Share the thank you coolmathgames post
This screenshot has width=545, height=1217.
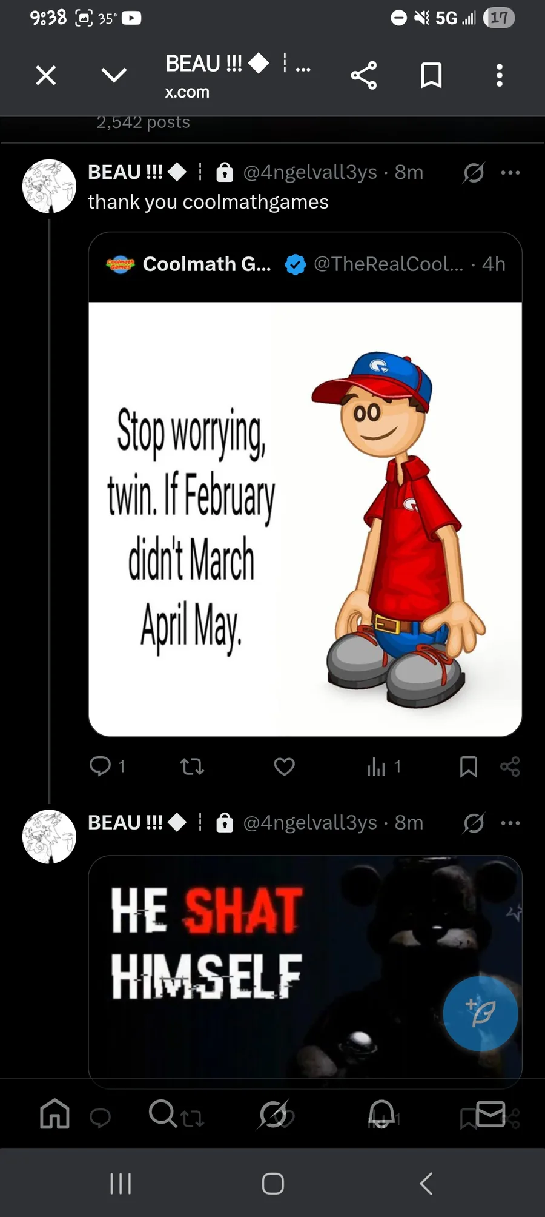(x=510, y=766)
